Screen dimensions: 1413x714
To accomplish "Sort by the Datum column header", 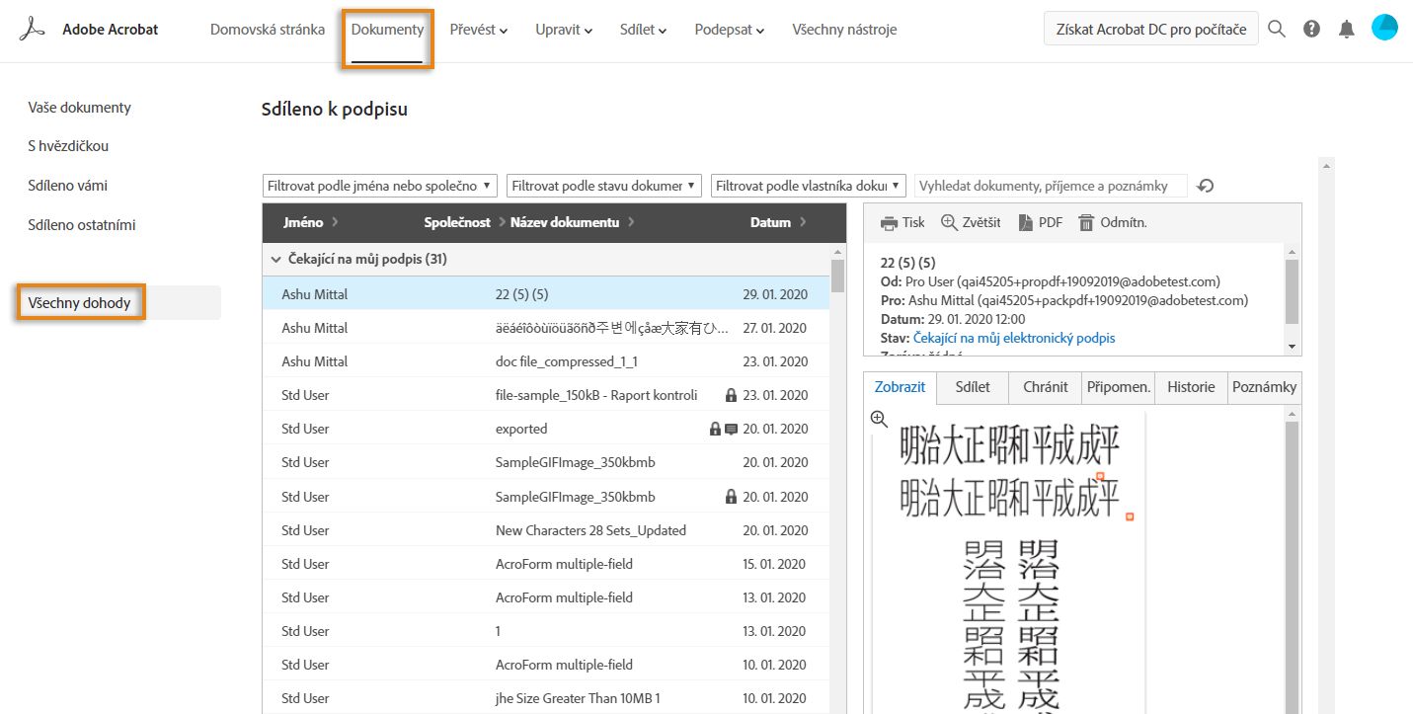I will point(778,222).
